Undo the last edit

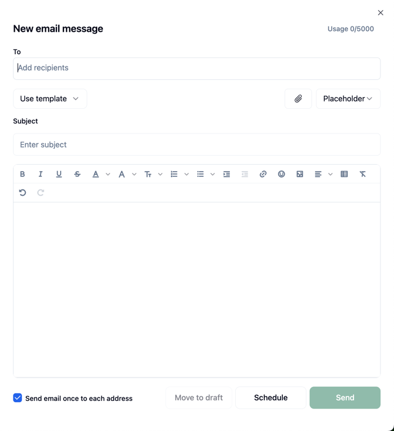[22, 192]
